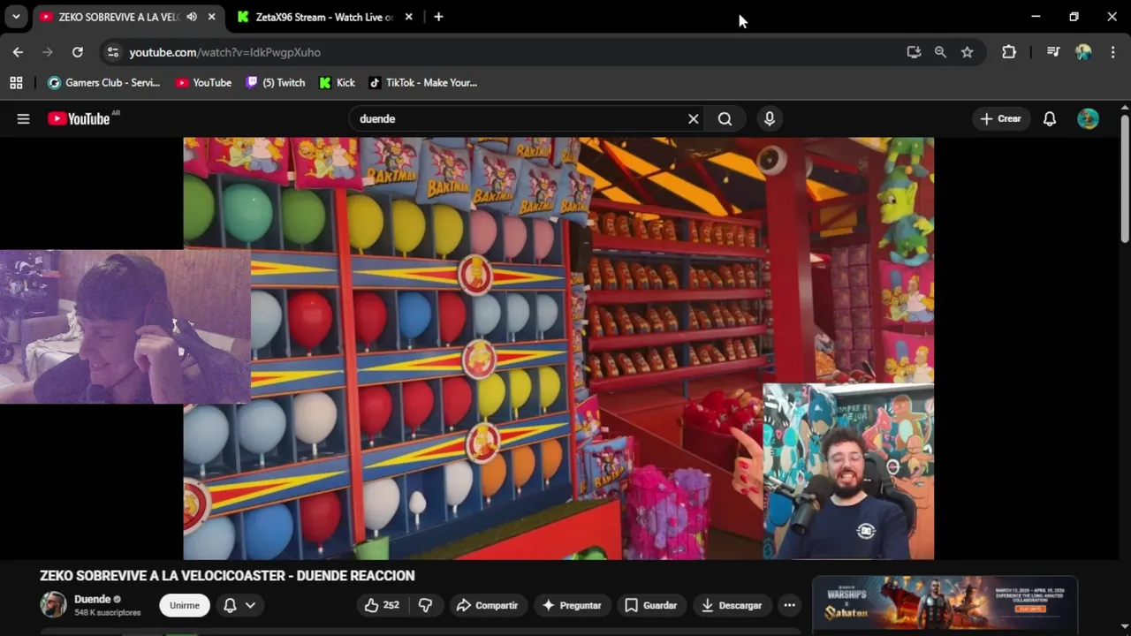1131x636 pixels.
Task: Reload the page with refresh icon
Action: (78, 52)
